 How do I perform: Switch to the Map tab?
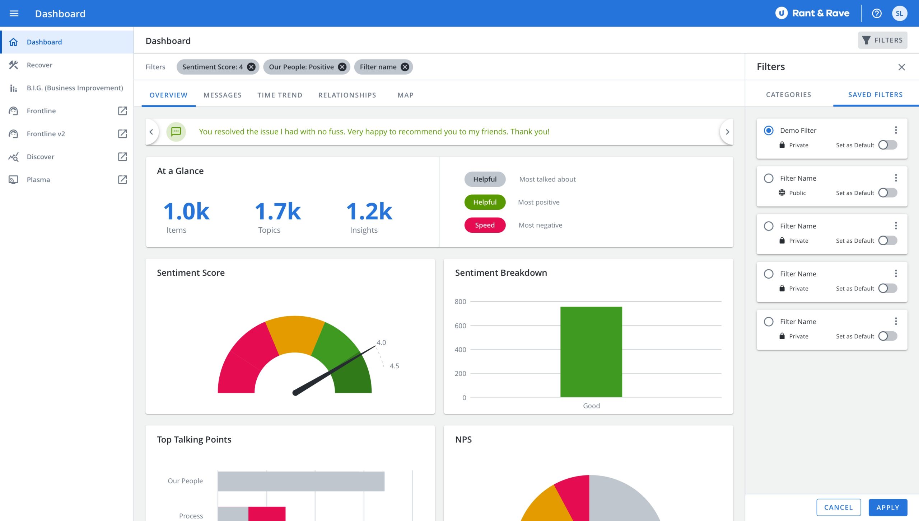point(406,95)
